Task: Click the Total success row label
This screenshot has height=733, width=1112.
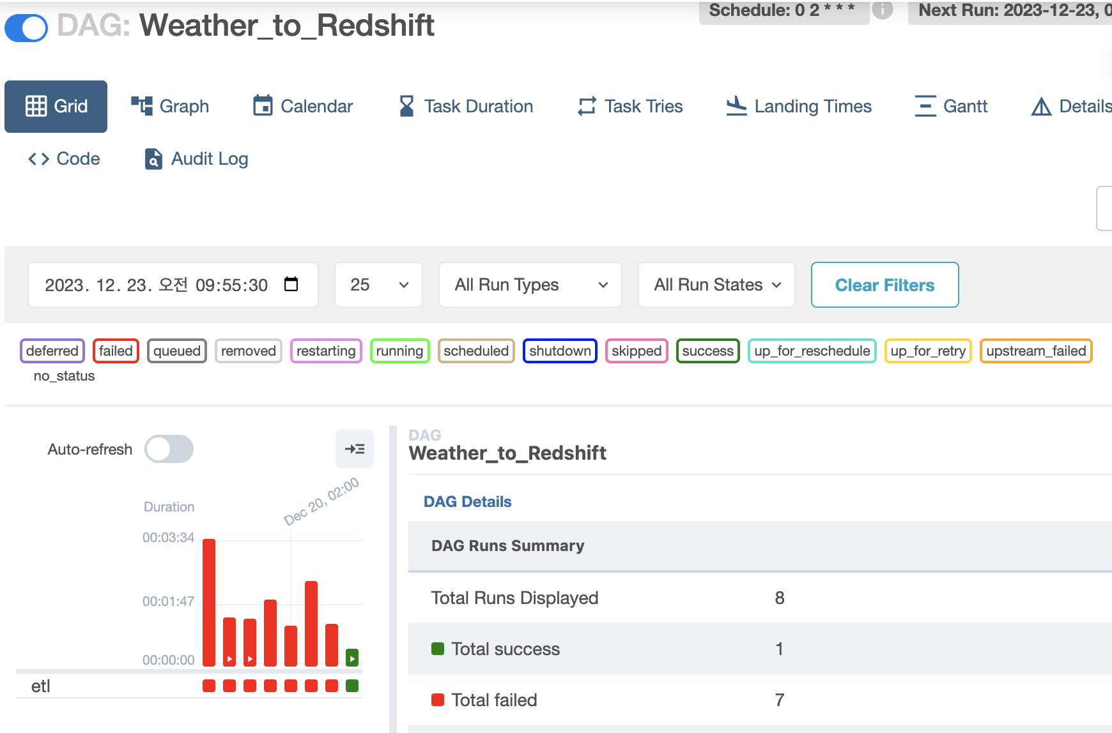Action: [506, 649]
